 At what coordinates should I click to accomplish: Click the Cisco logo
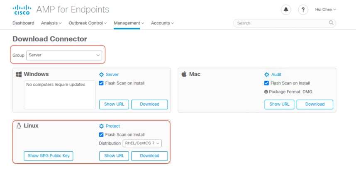[x=21, y=10]
